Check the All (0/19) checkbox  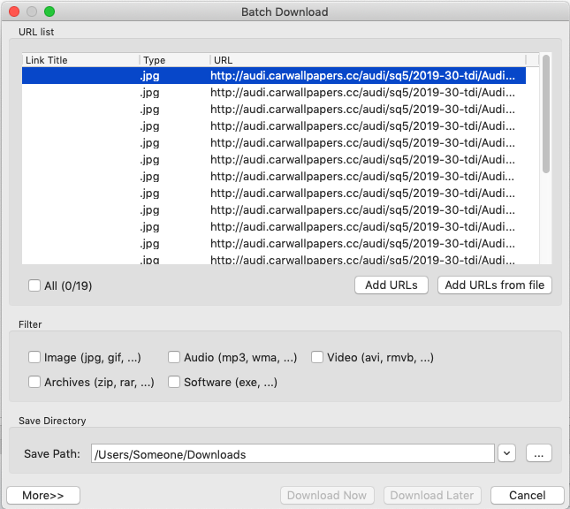point(34,285)
